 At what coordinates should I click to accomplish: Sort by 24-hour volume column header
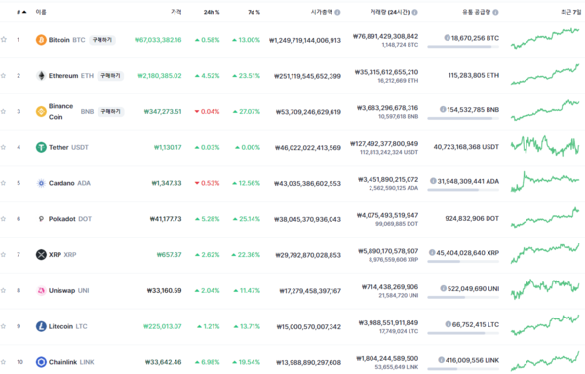tap(389, 12)
